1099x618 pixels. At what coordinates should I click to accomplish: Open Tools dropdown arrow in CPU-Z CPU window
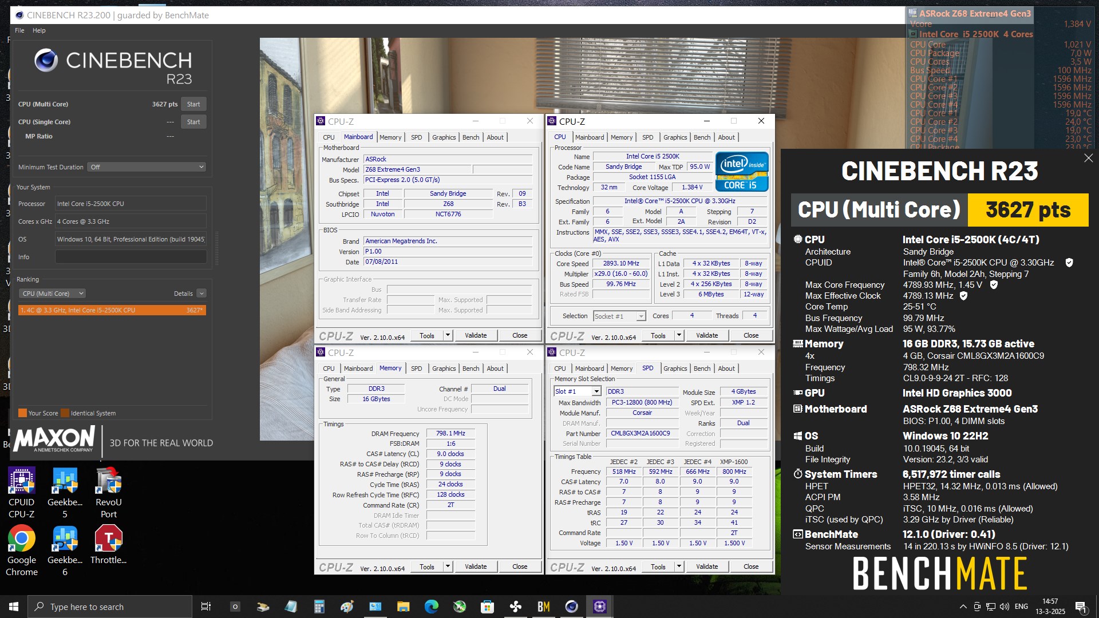679,335
